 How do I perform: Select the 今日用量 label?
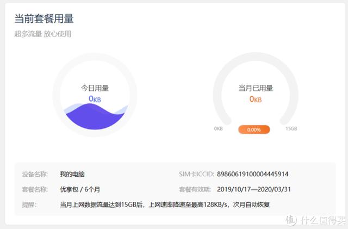coord(95,87)
